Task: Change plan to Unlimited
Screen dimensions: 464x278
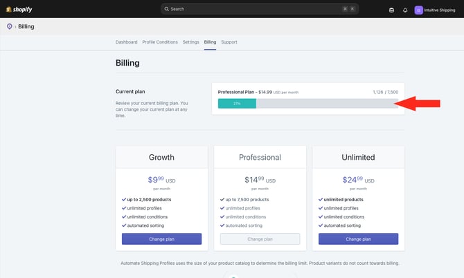Action: pyautogui.click(x=358, y=239)
